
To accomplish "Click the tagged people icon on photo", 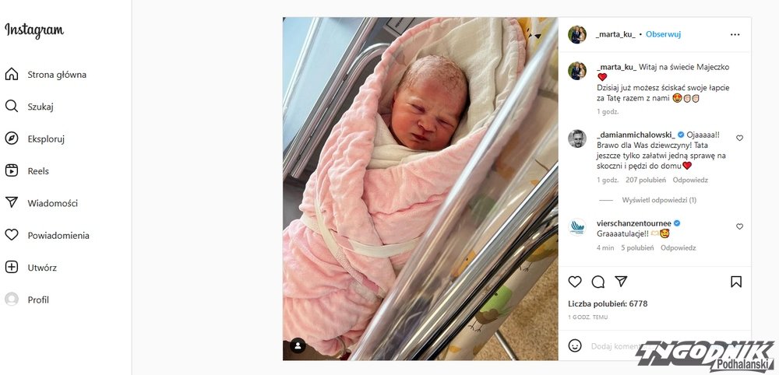I will pos(298,345).
